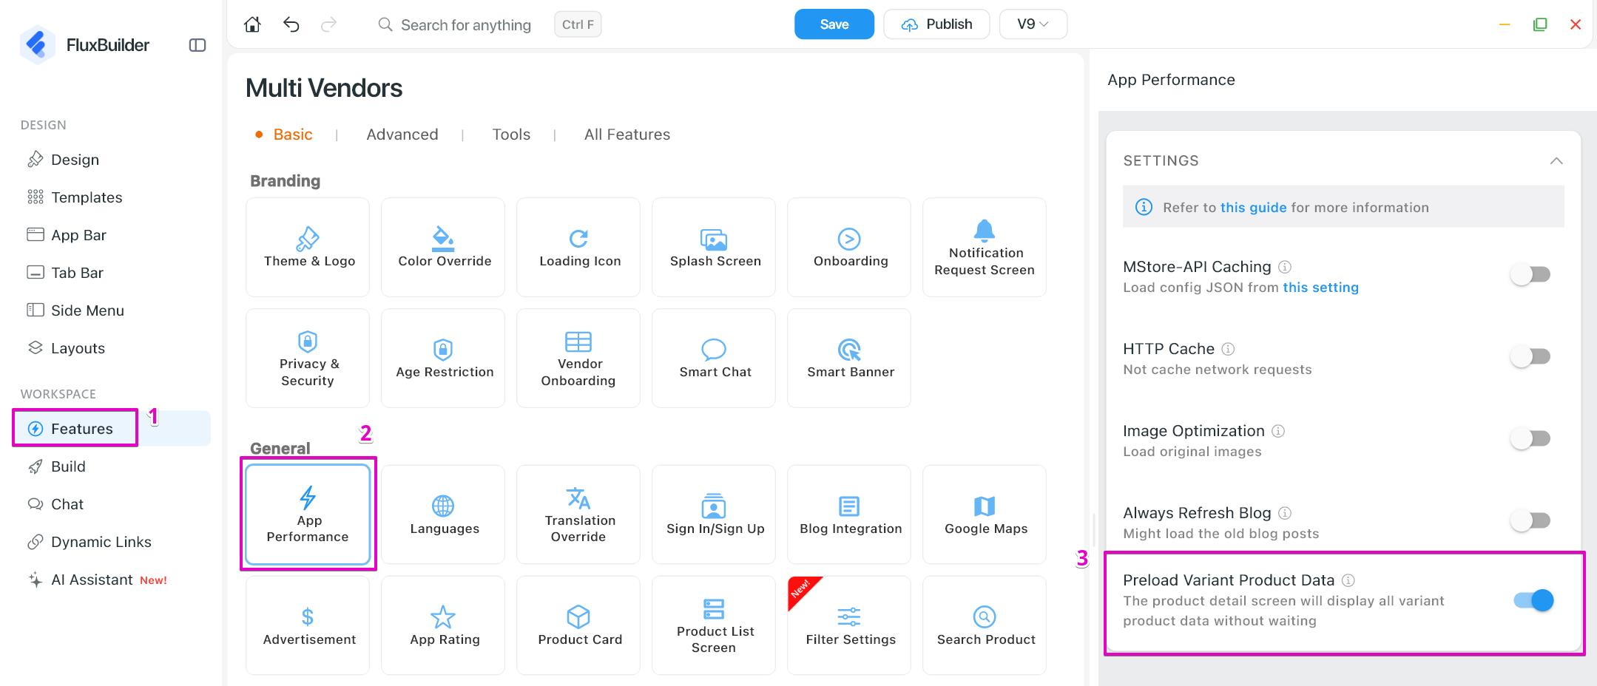Open the Advertisement feature card

[x=308, y=625]
